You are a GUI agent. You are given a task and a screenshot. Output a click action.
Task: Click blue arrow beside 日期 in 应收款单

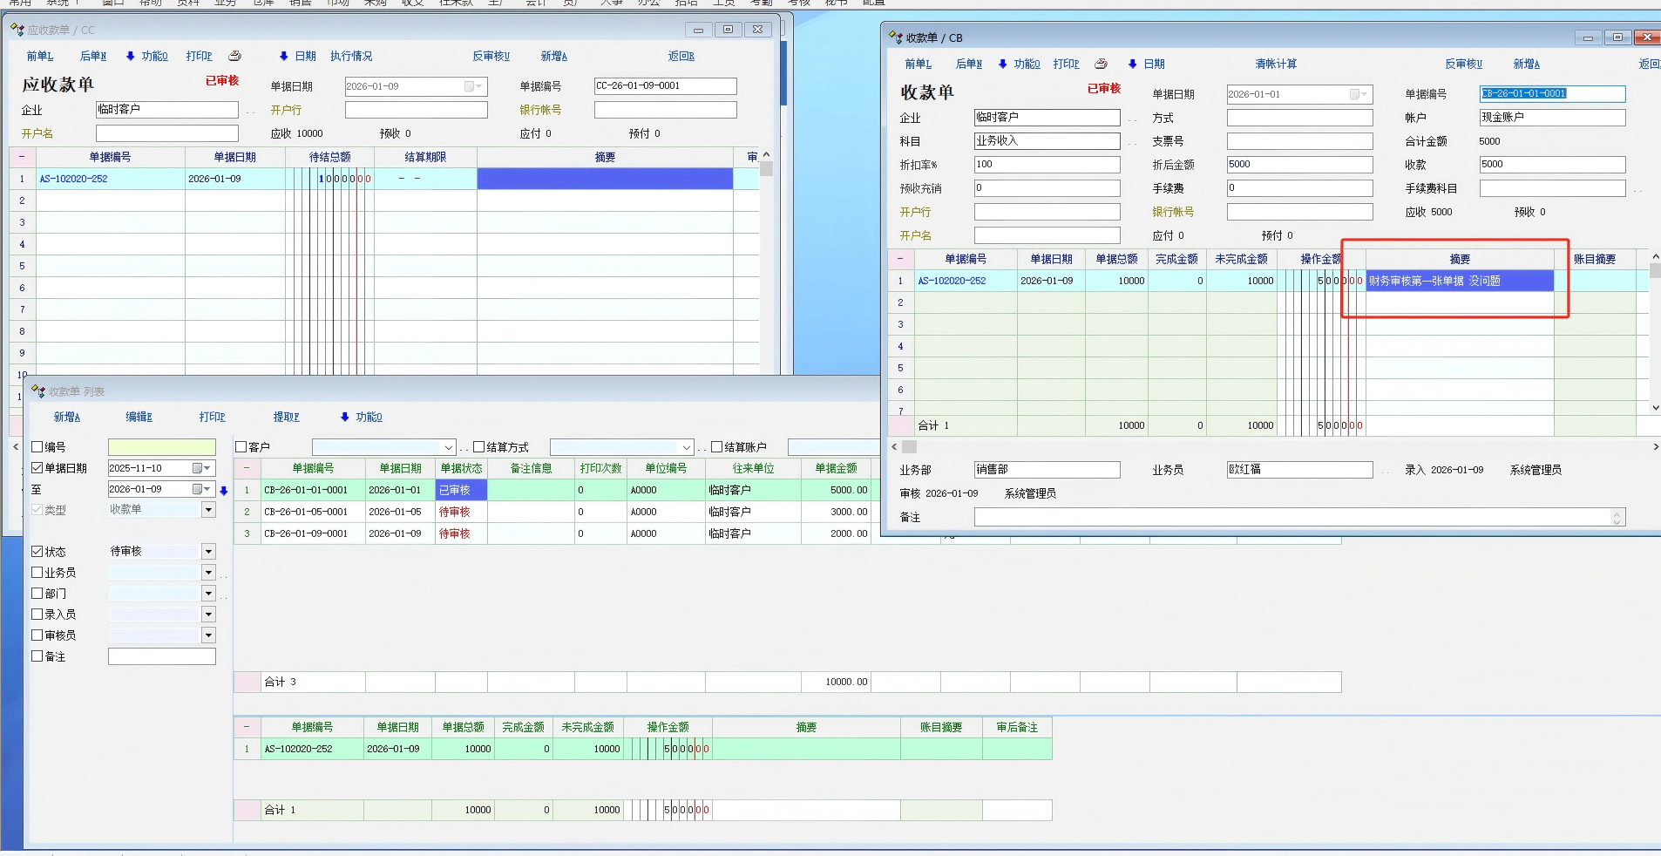point(283,56)
